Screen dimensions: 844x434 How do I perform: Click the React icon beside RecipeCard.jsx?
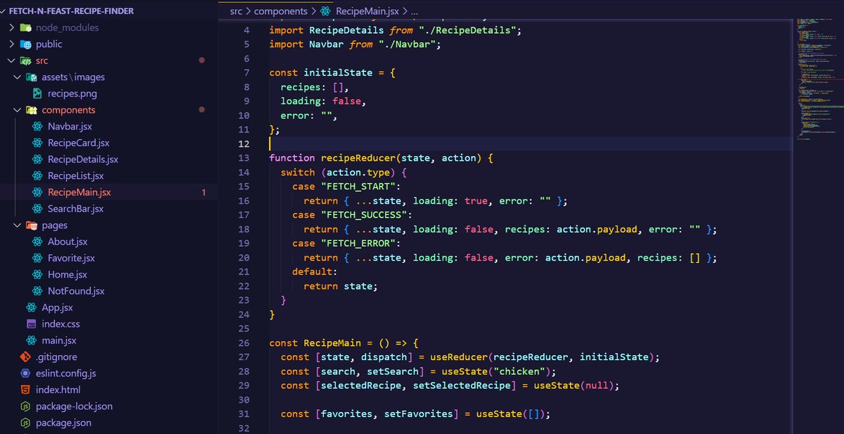(37, 143)
